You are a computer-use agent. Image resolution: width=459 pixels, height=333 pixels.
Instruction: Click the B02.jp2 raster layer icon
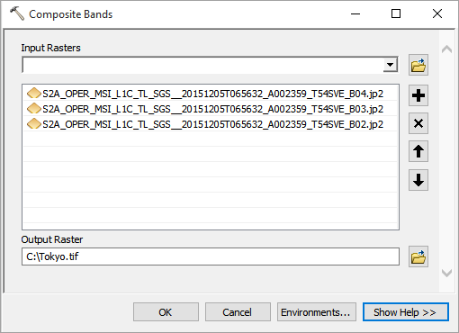pyautogui.click(x=34, y=124)
